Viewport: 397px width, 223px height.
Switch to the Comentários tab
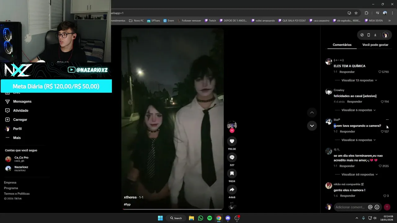point(342,45)
